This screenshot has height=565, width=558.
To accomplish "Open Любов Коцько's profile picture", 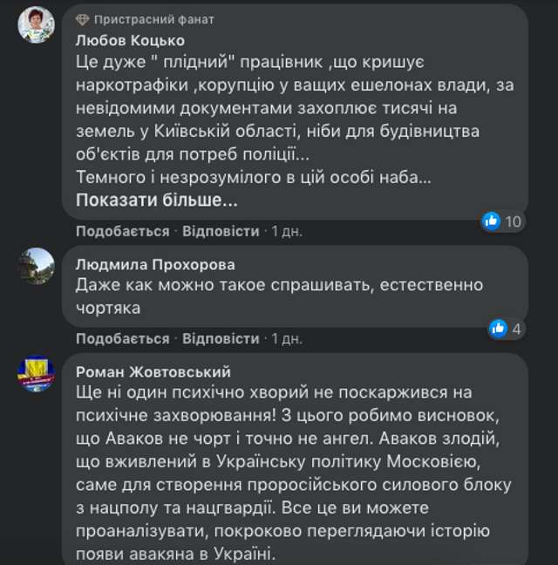I will (x=37, y=24).
